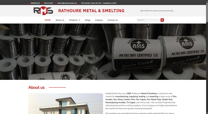The image size is (208, 114).
Task: Click the Rathoure Metal & Smelting title
Action: point(91,11)
